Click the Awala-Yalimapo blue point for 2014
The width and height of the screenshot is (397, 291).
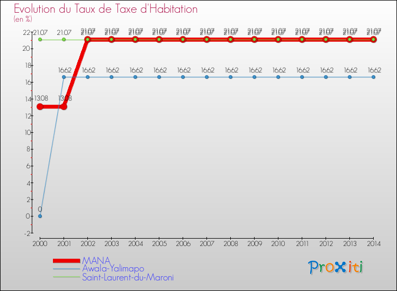[x=374, y=77]
